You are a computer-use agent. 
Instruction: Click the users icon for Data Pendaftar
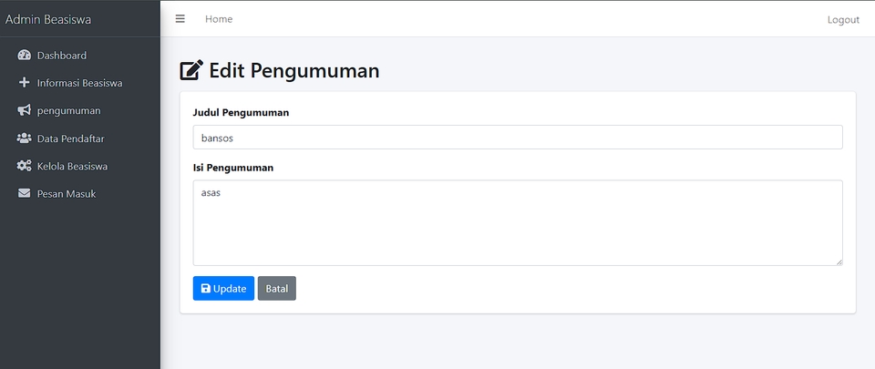coord(25,138)
